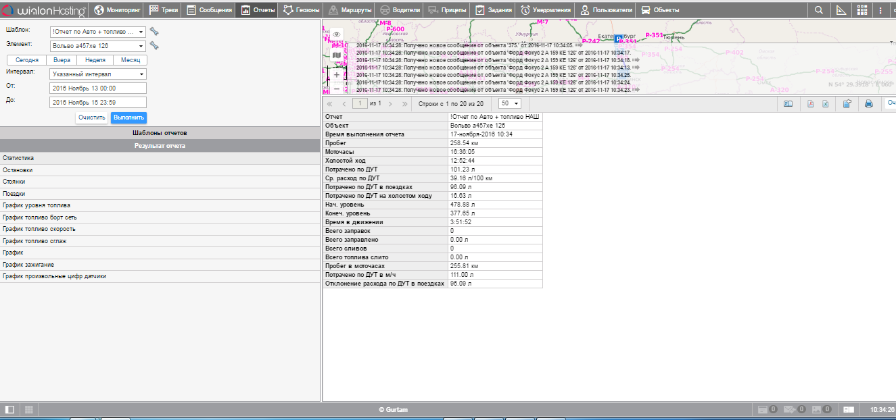This screenshot has height=420, width=896.
Task: Open the Элемент object dropdown
Action: pyautogui.click(x=98, y=46)
